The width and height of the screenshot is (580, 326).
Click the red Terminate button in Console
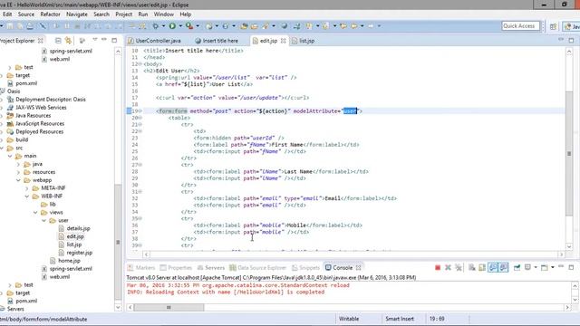438,267
